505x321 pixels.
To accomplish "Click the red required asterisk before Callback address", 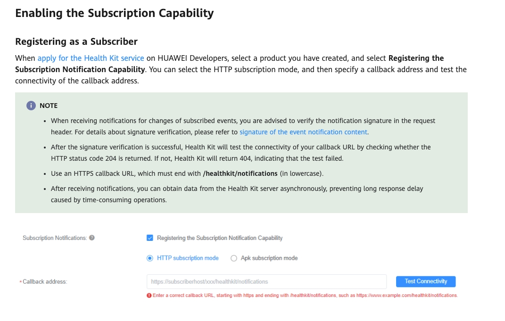I will coord(21,282).
